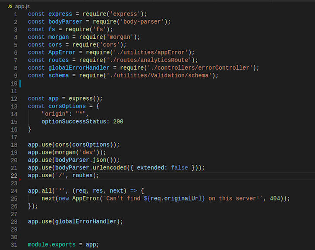Click optionSuccessStatus property on line 15
315x250 pixels.
click(x=74, y=122)
